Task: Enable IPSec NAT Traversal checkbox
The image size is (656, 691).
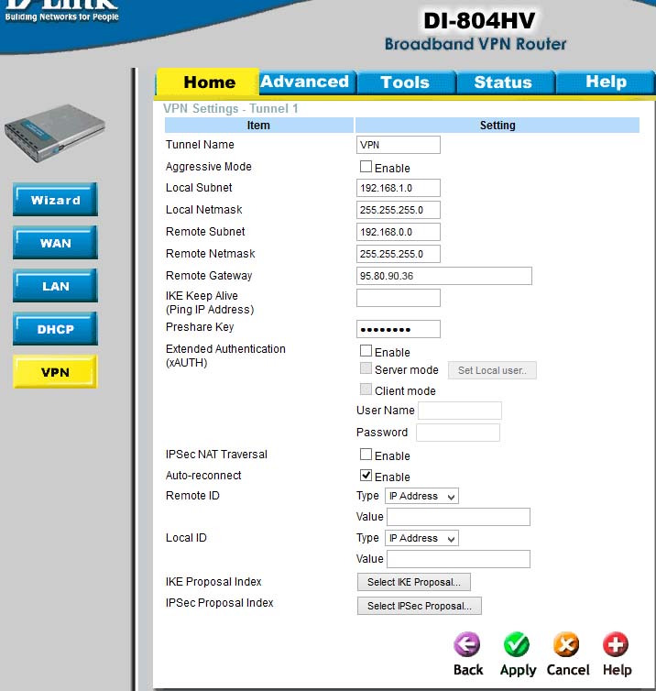Action: tap(366, 455)
